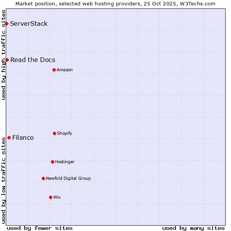Click the 'used by fewer sites' axis label

click(40, 228)
